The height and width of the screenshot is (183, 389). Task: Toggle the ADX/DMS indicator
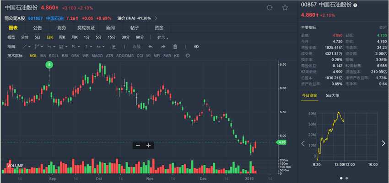(125, 56)
